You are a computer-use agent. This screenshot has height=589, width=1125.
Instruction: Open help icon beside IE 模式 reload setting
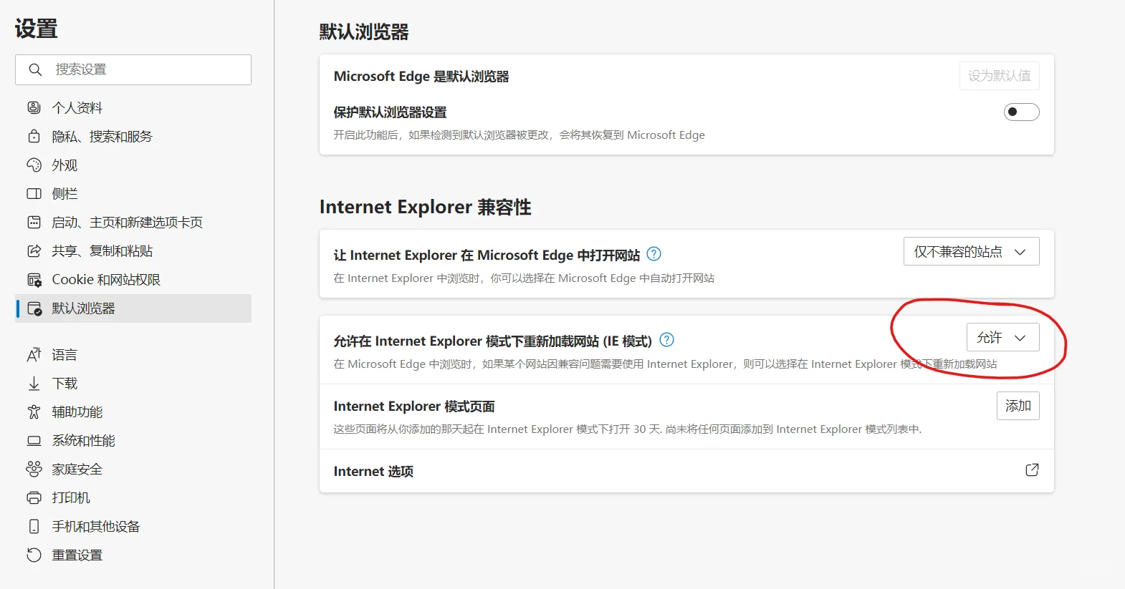point(666,340)
